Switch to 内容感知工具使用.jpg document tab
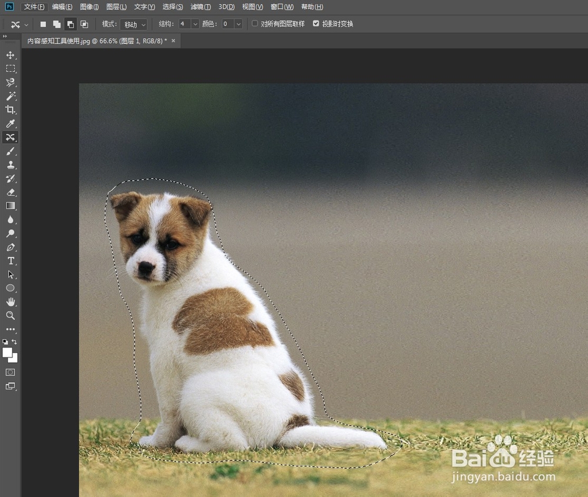The width and height of the screenshot is (588, 497). click(97, 41)
